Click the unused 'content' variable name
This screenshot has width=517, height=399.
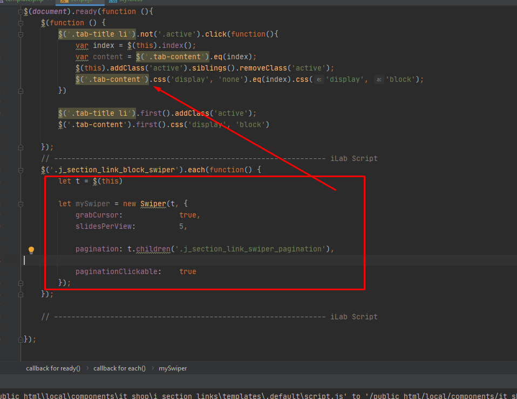click(108, 57)
